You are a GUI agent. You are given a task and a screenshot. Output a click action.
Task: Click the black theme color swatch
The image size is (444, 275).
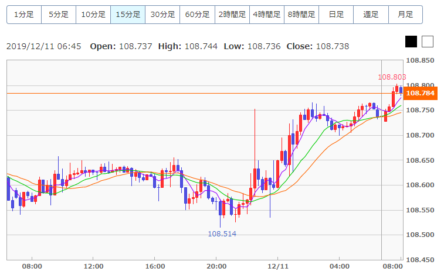tap(411, 42)
